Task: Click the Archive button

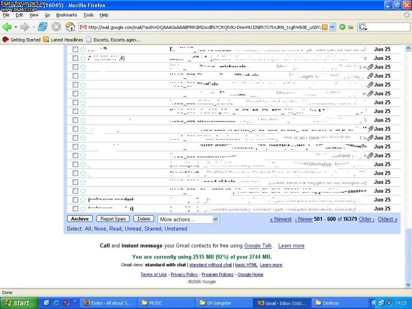Action: click(x=80, y=219)
